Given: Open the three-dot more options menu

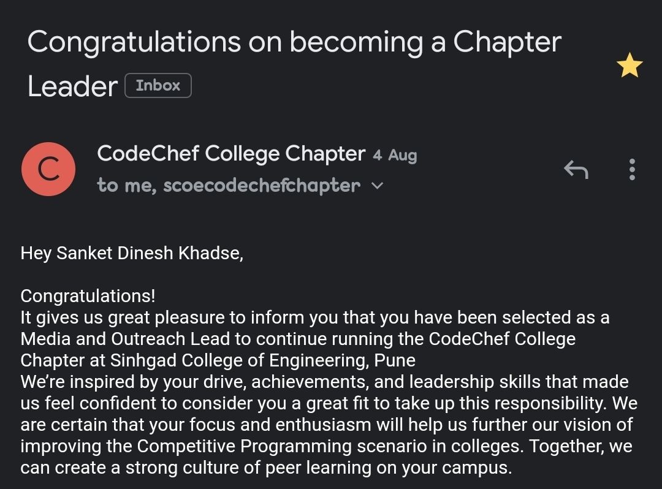Looking at the screenshot, I should click(x=632, y=169).
